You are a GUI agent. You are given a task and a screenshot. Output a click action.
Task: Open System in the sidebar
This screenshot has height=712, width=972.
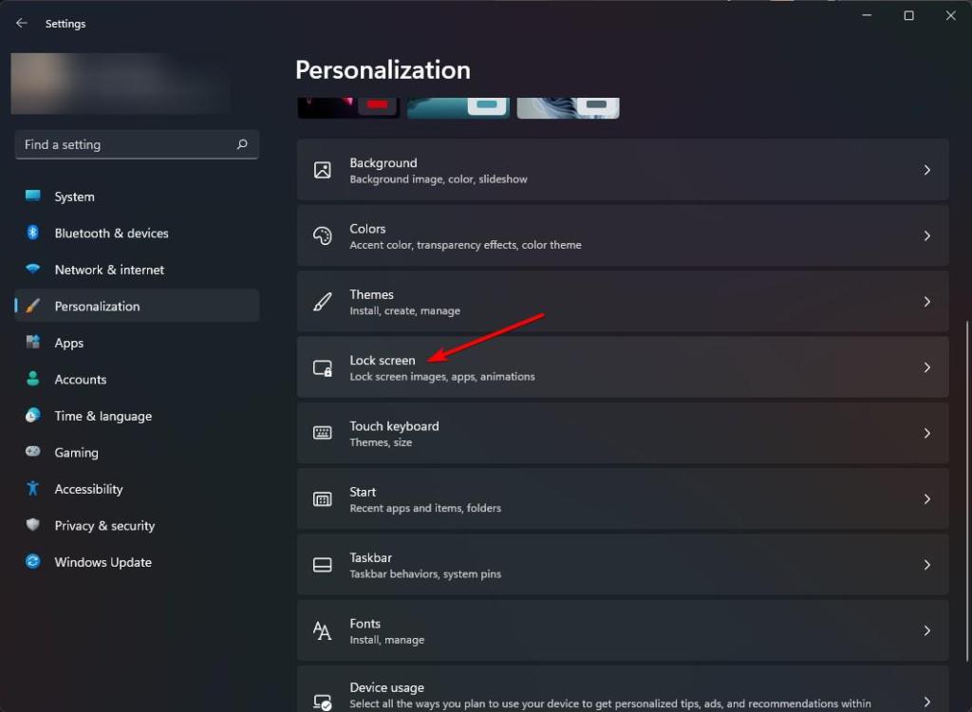coord(137,197)
